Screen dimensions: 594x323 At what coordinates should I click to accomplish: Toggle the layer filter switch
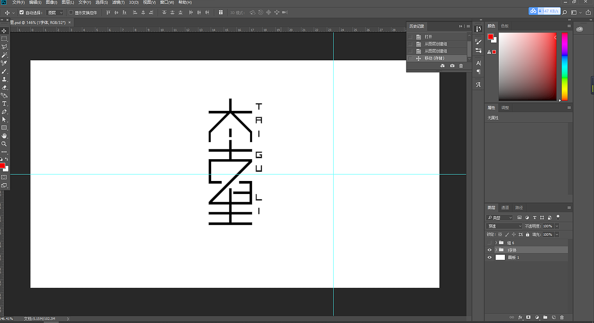(558, 217)
